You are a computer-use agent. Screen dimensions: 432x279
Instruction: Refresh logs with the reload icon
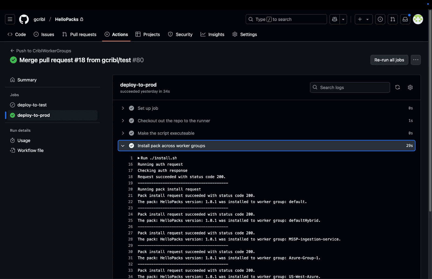pos(397,87)
